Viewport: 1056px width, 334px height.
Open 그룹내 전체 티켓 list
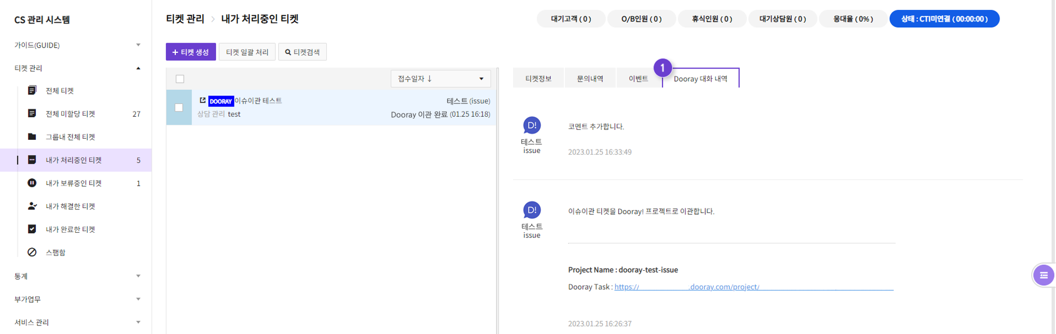pos(70,137)
